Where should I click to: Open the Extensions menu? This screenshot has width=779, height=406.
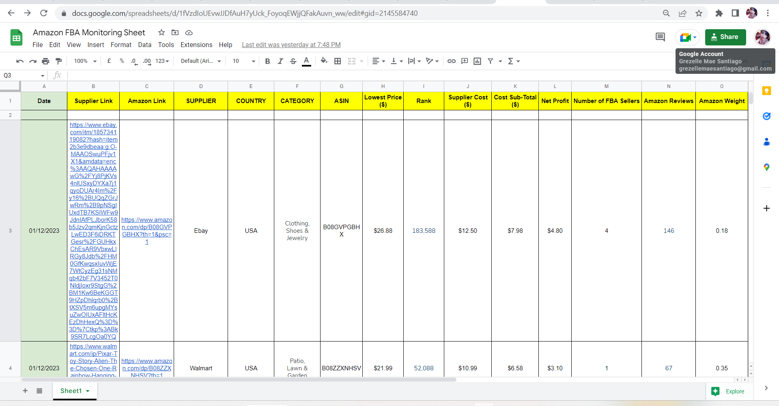(196, 45)
